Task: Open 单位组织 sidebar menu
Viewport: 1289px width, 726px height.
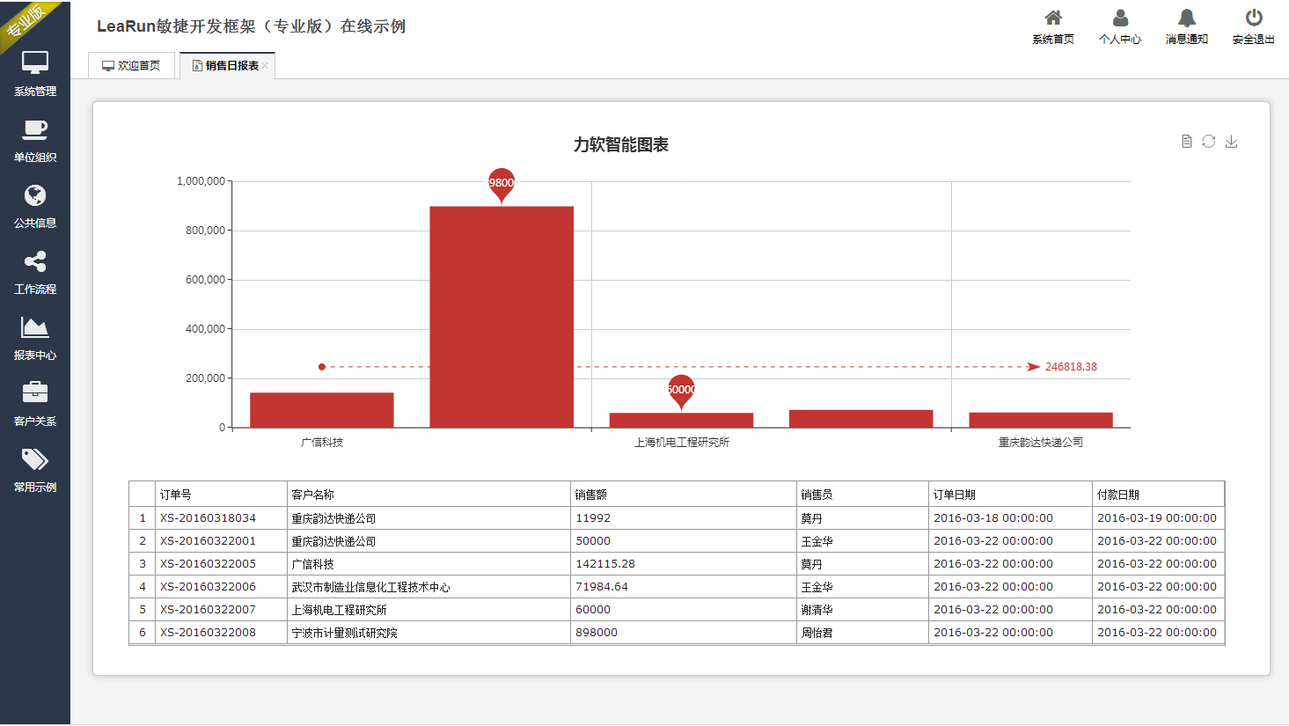Action: click(x=35, y=140)
